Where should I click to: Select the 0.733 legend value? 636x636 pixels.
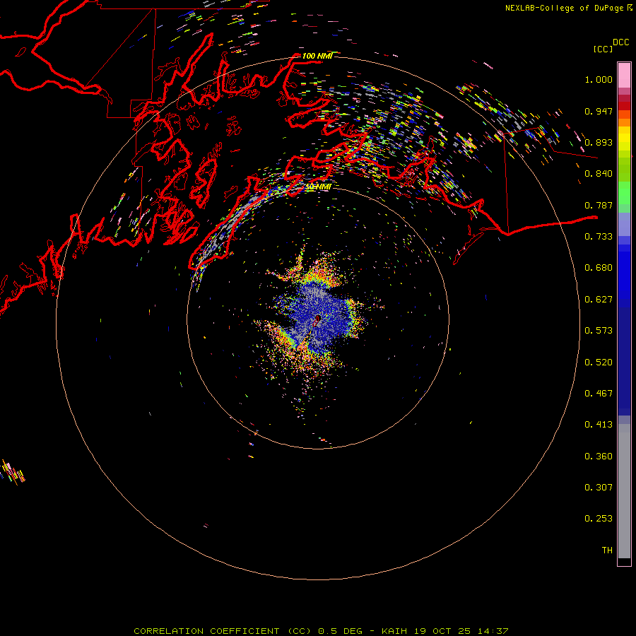(x=599, y=237)
